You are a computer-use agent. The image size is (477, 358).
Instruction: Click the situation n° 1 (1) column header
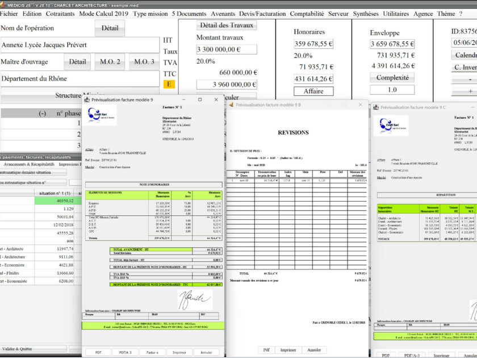click(x=55, y=193)
